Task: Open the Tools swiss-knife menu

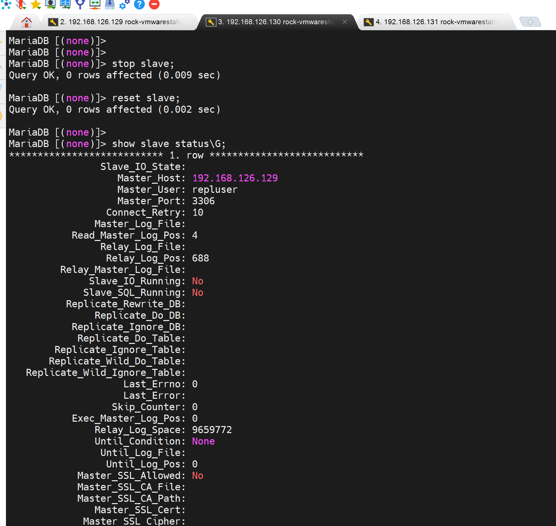Action: click(x=21, y=4)
